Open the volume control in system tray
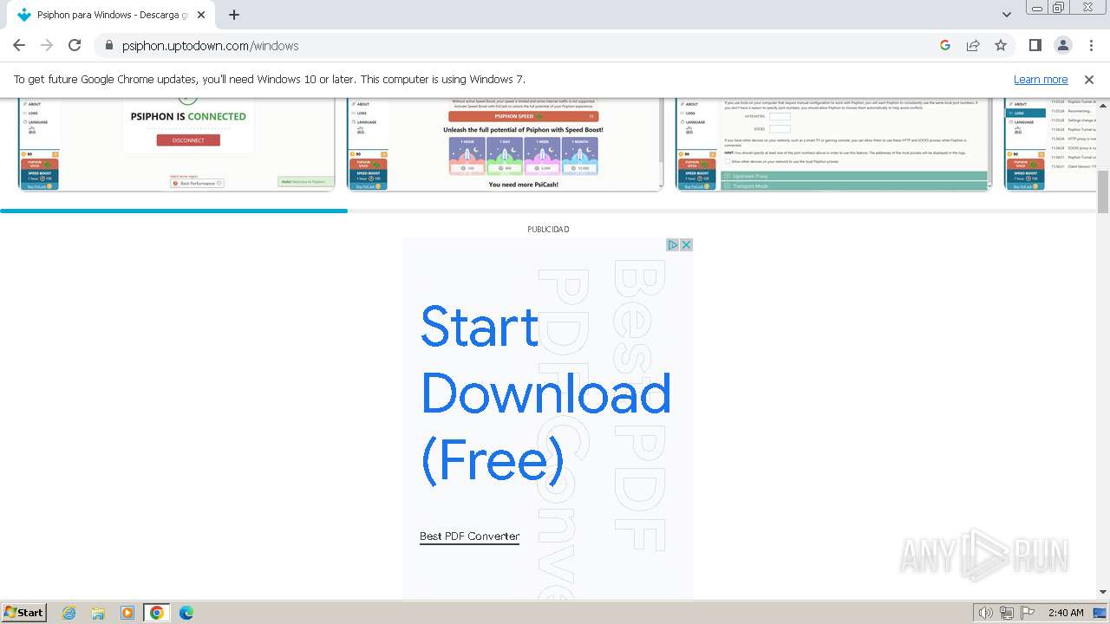The height and width of the screenshot is (624, 1110). coord(985,613)
